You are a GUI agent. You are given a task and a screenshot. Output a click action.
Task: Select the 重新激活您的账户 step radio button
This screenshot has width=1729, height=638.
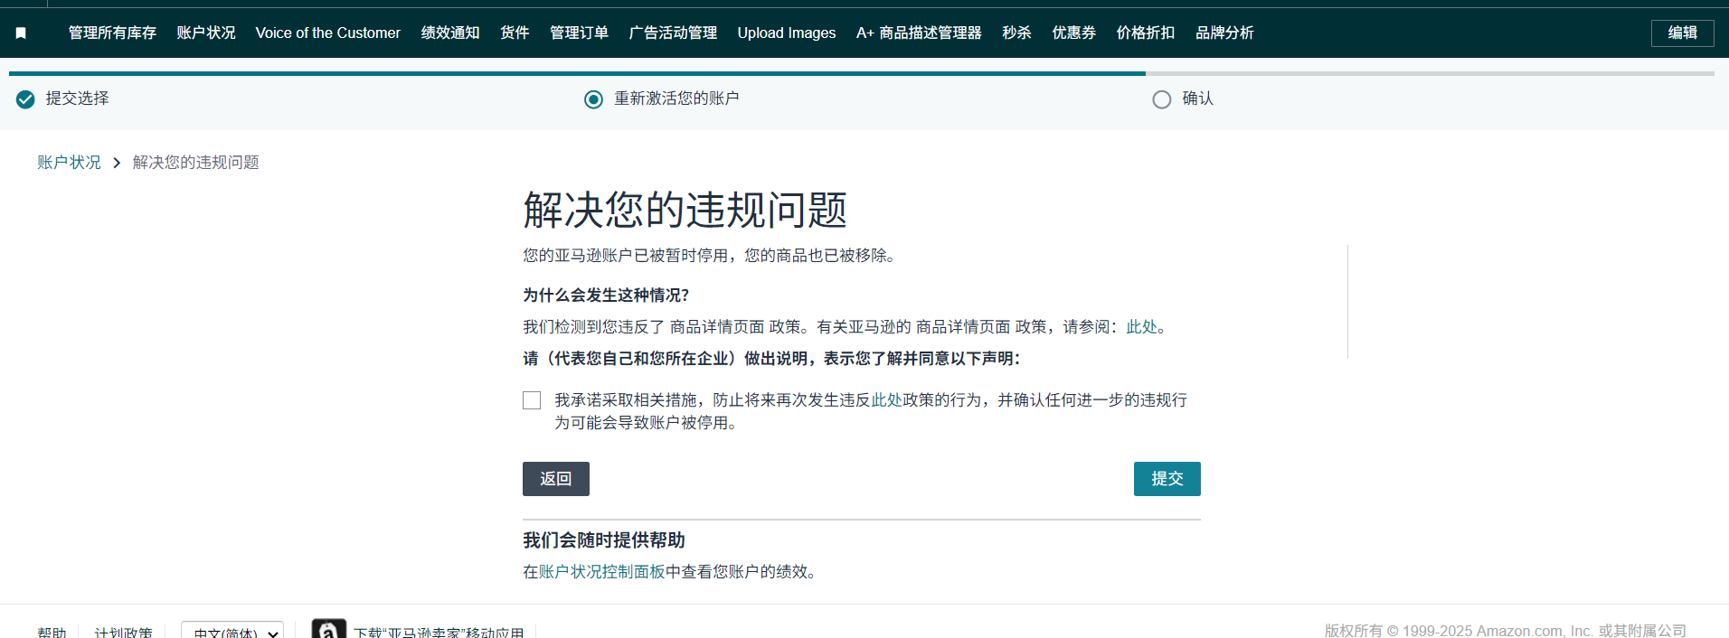(x=593, y=99)
